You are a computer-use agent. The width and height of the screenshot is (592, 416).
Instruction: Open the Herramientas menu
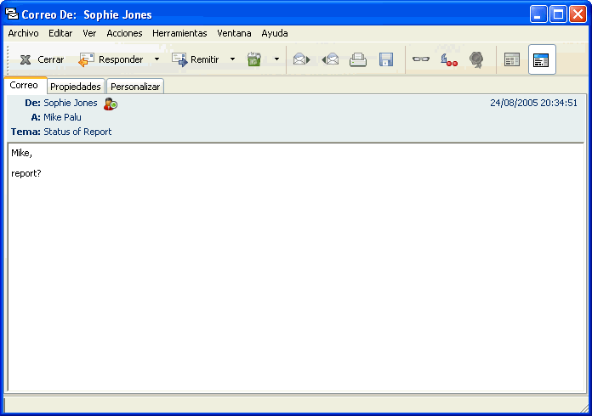pyautogui.click(x=179, y=33)
